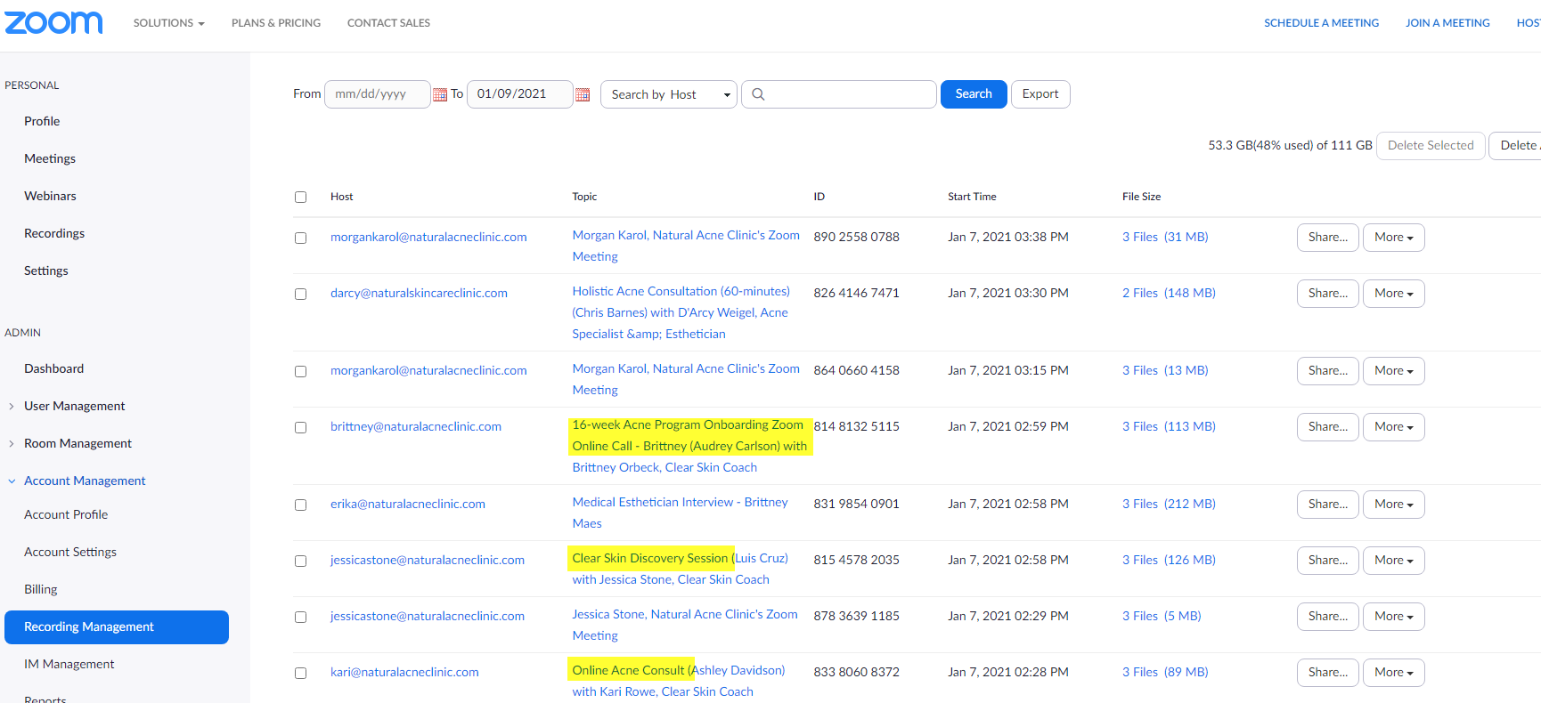Click the blue Search button

click(974, 94)
